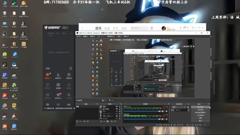Image resolution: width=240 pixels, height=135 pixels.
Task: Add a new source with the plus icon
Action: [x=101, y=121]
